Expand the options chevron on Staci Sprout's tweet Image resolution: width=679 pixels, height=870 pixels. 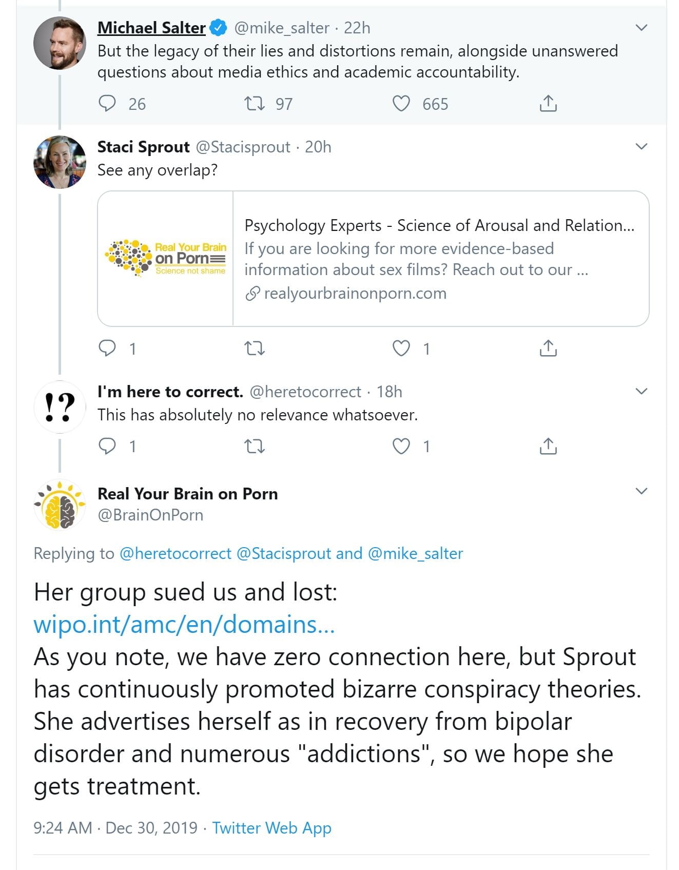641,147
